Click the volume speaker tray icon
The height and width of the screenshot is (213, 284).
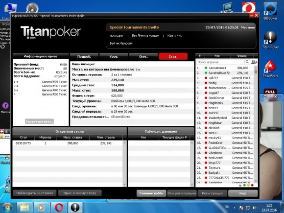[255, 208]
